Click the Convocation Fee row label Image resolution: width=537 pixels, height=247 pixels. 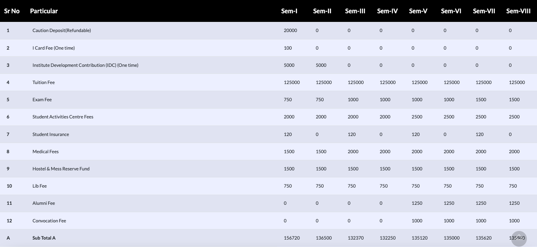point(49,220)
